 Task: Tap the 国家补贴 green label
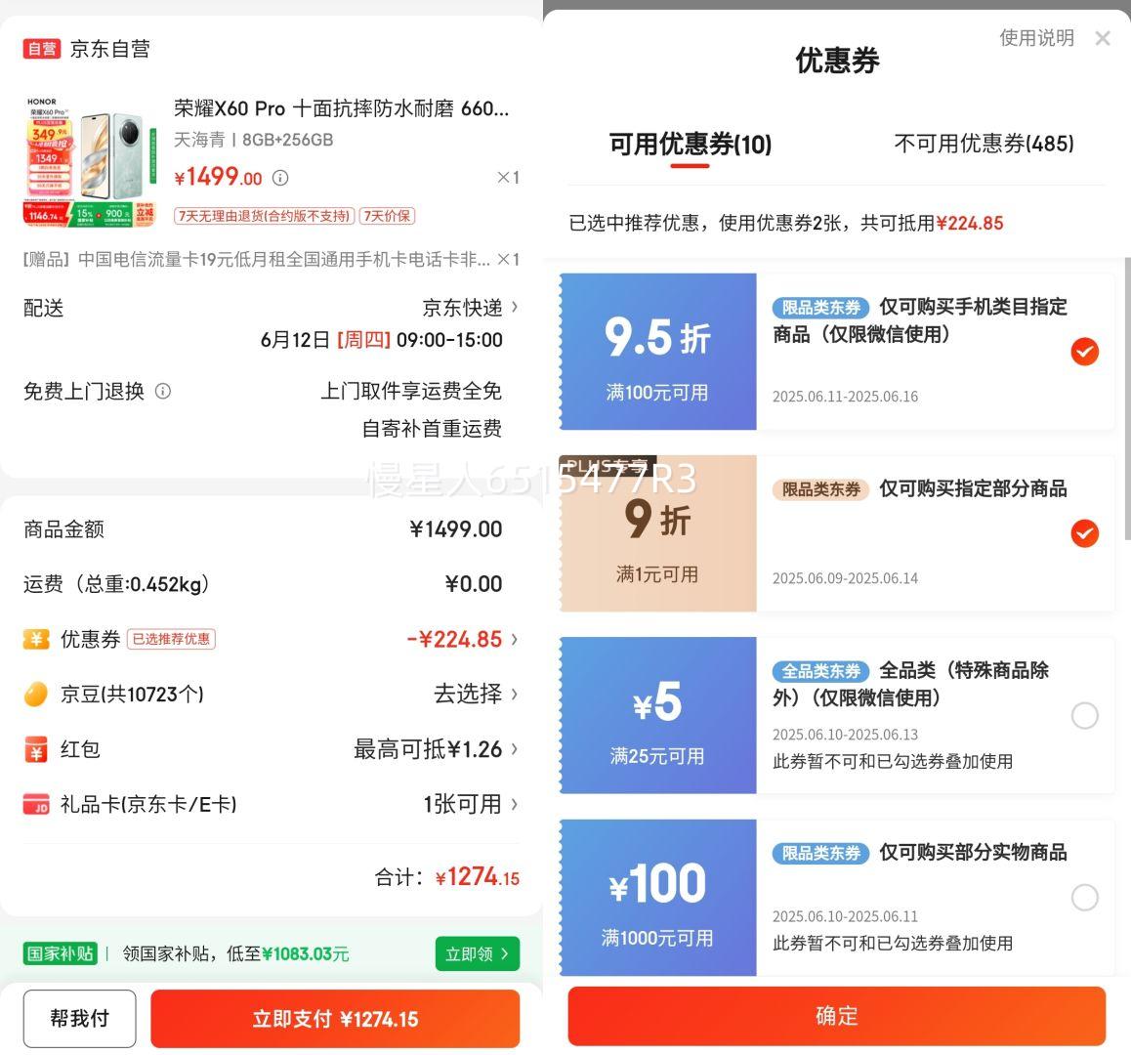(x=61, y=954)
